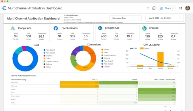Go to previous table page arrow

coord(170,107)
